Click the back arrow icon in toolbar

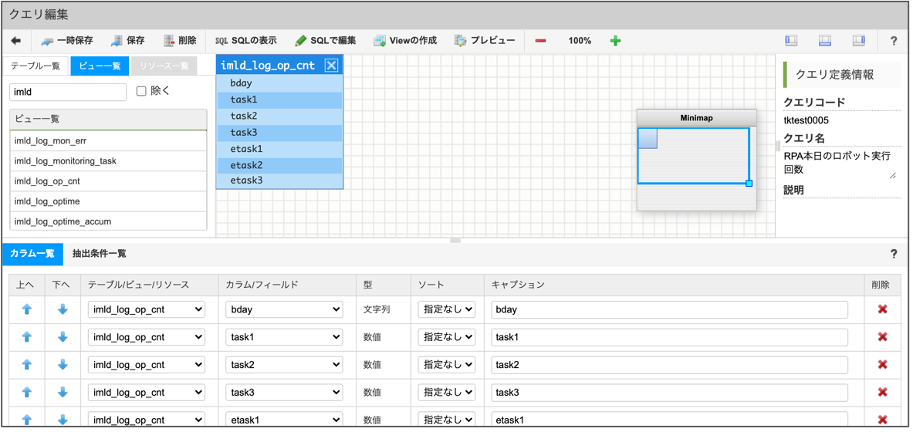16,41
